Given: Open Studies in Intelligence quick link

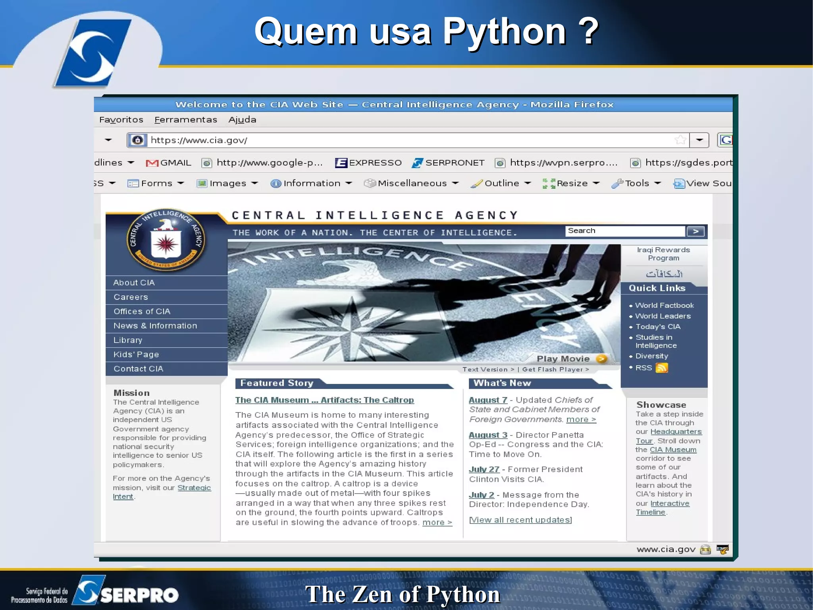Looking at the screenshot, I should [x=656, y=341].
